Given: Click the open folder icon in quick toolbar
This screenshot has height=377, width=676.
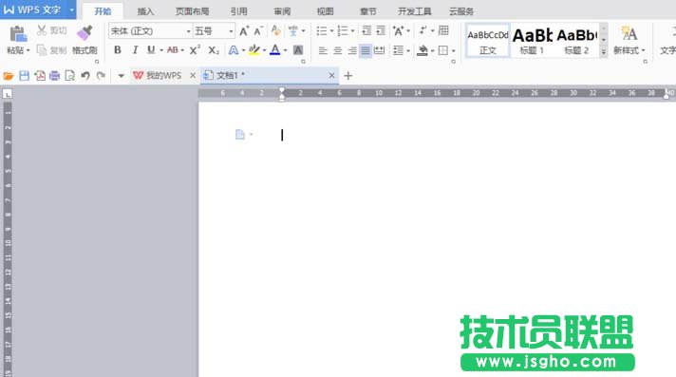Looking at the screenshot, I should click(x=9, y=76).
